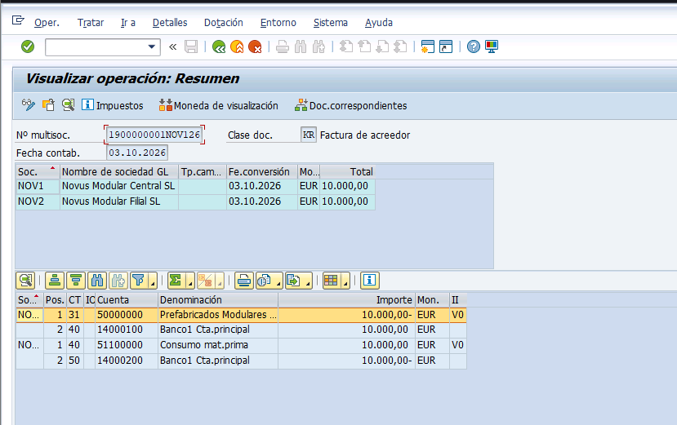Click the Find binoculars icon in top toolbar
Image resolution: width=677 pixels, height=425 pixels.
tap(301, 46)
